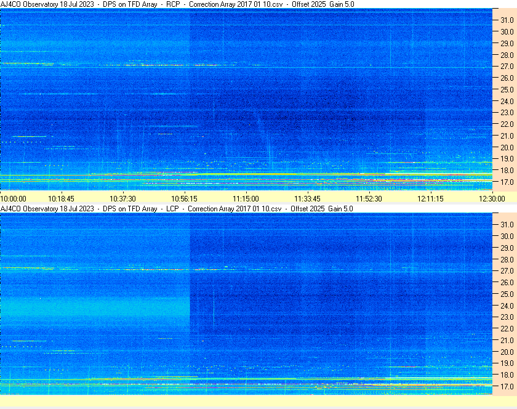The image size is (517, 409).
Task: Click the 24.0 frequency label on LCP plot
Action: [507, 306]
